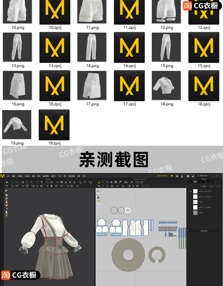The height and width of the screenshot is (286, 223).
Task: Click the user account icon in the top bar
Action: pyautogui.click(x=182, y=176)
